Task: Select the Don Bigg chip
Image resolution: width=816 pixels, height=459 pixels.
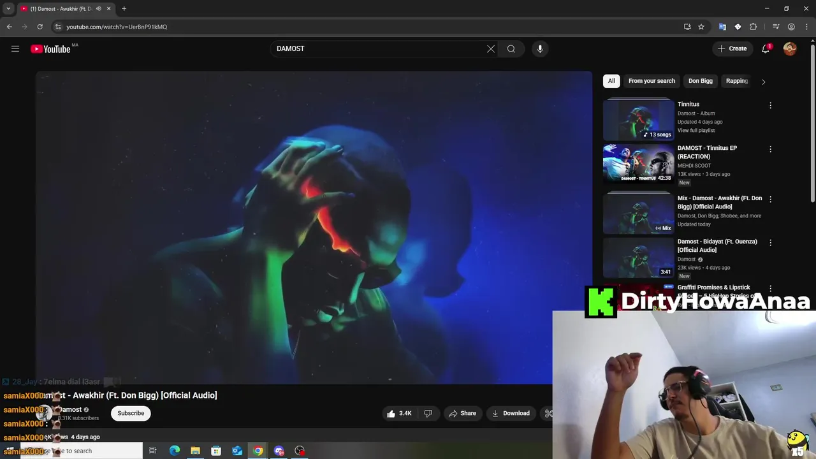Action: pos(701,81)
